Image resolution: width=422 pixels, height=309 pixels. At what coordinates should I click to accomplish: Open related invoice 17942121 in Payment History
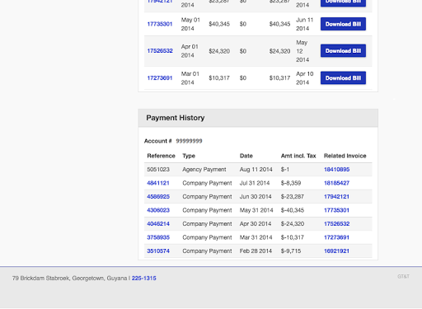pos(336,197)
